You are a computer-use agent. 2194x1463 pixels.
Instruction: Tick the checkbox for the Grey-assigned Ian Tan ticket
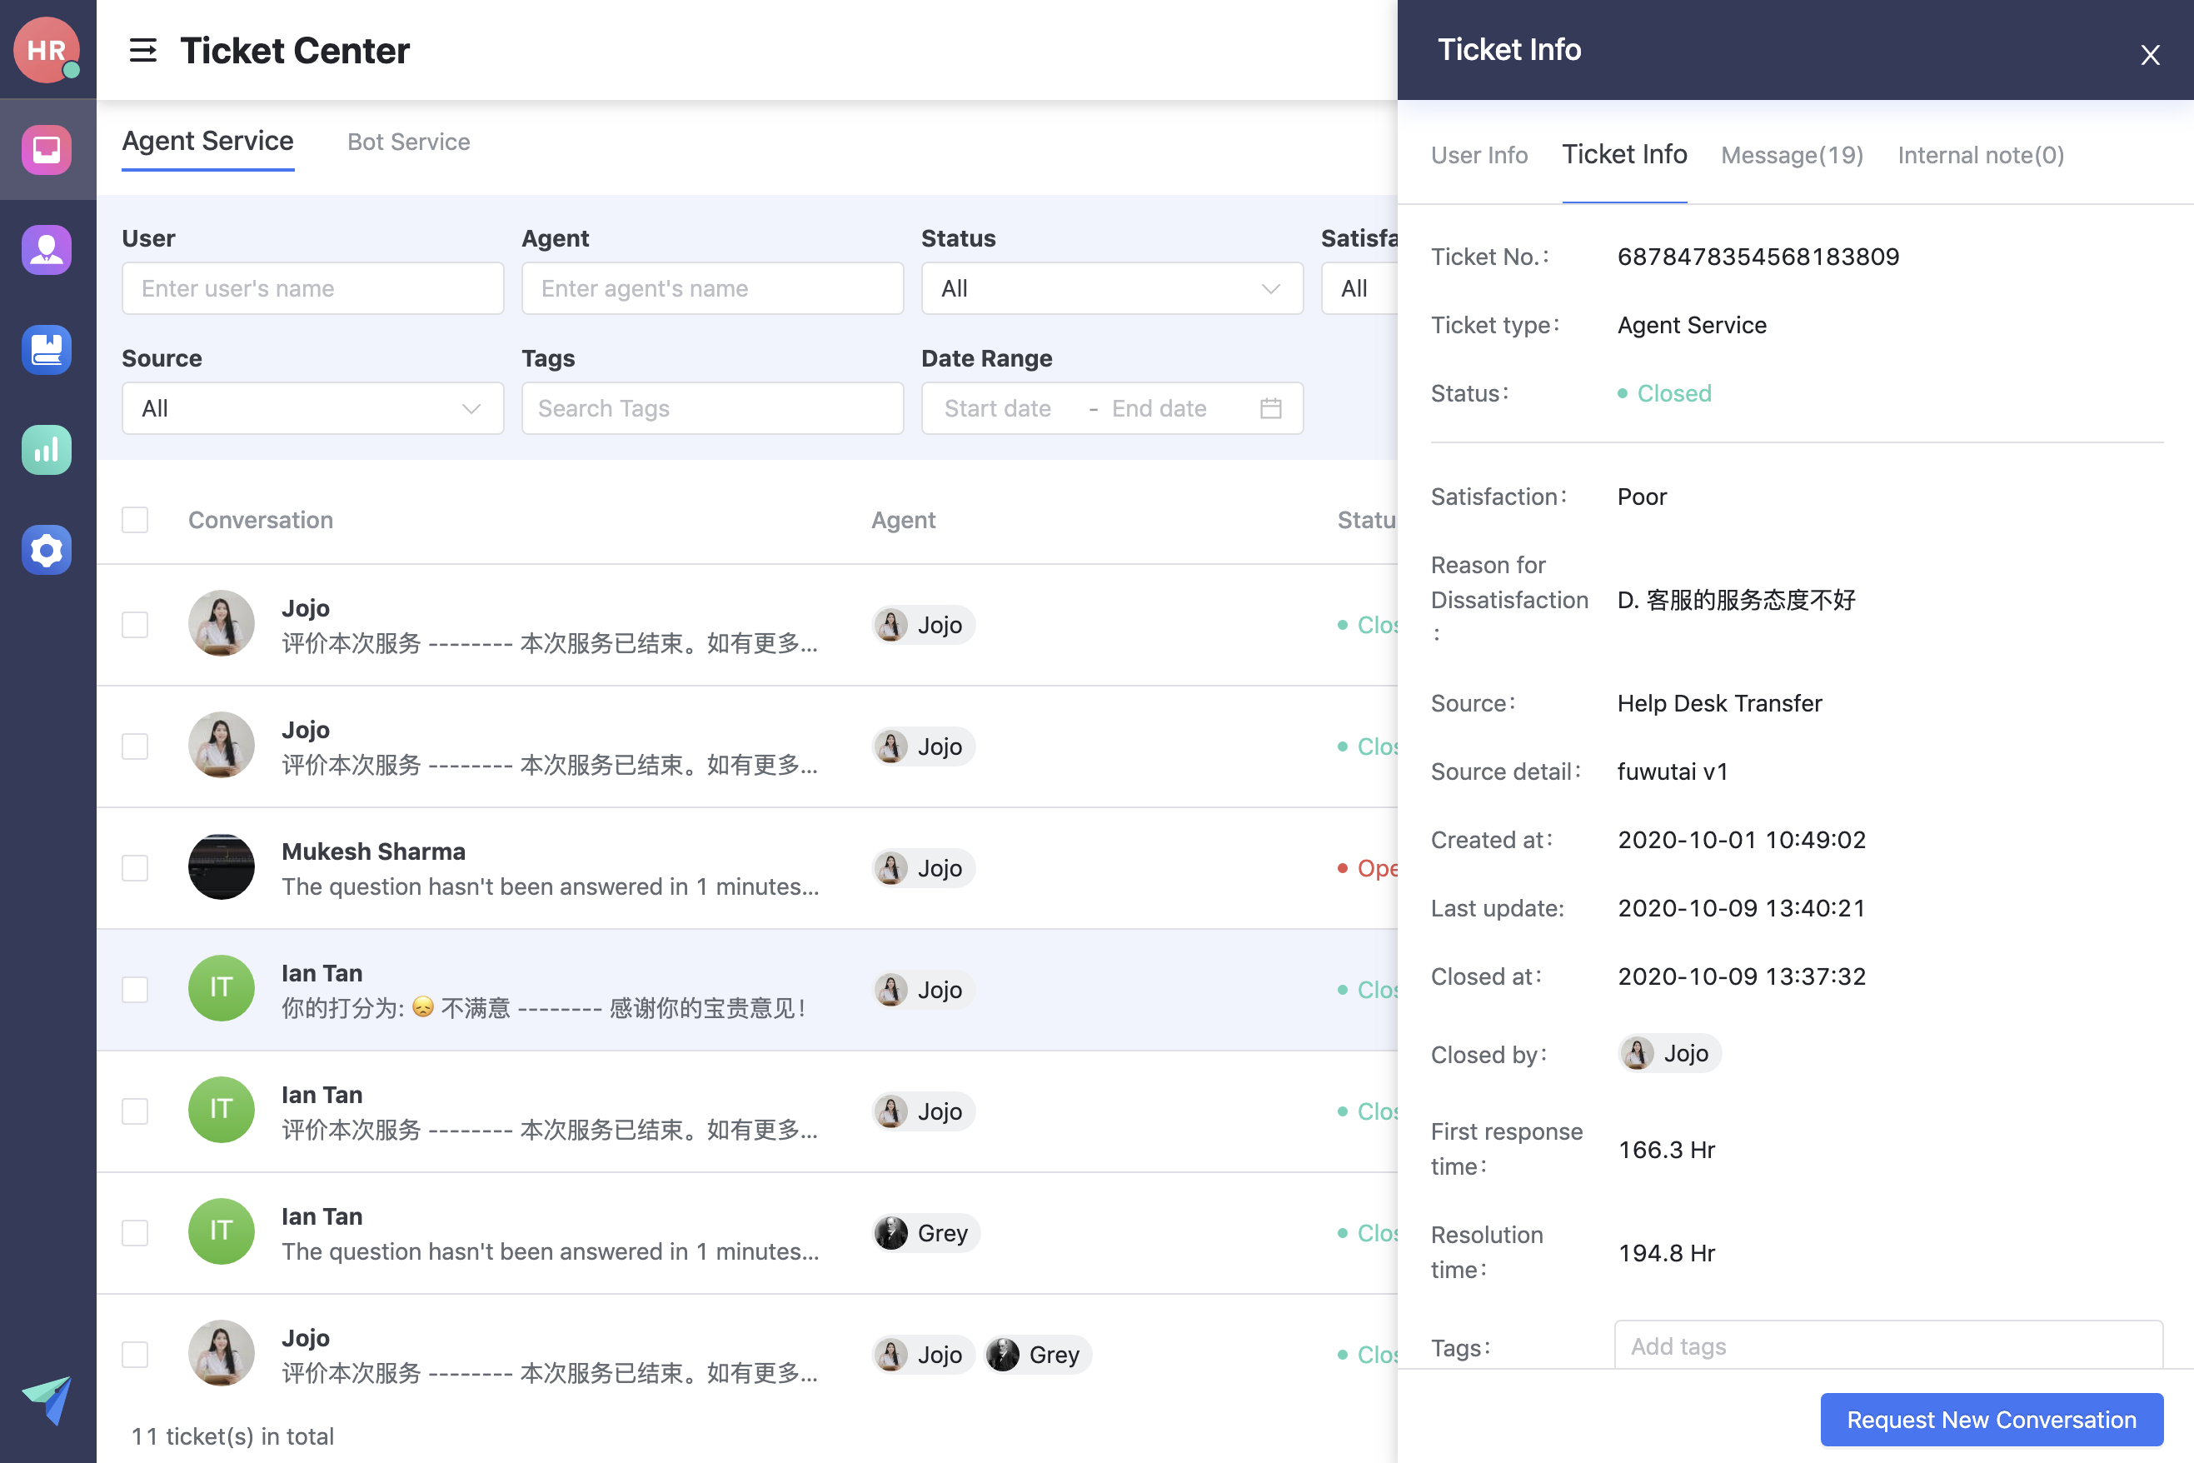[135, 1232]
